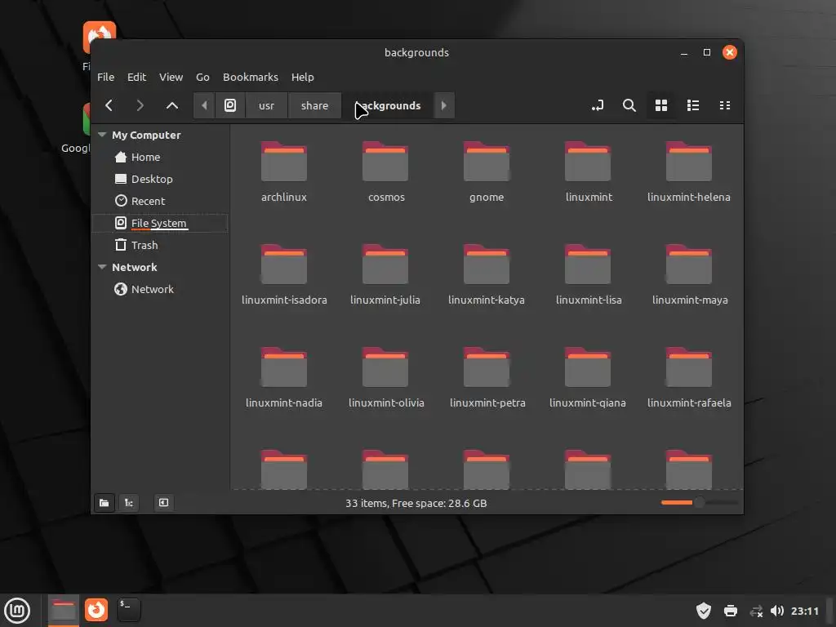Switch to icon view
The height and width of the screenshot is (627, 836).
[x=661, y=105]
